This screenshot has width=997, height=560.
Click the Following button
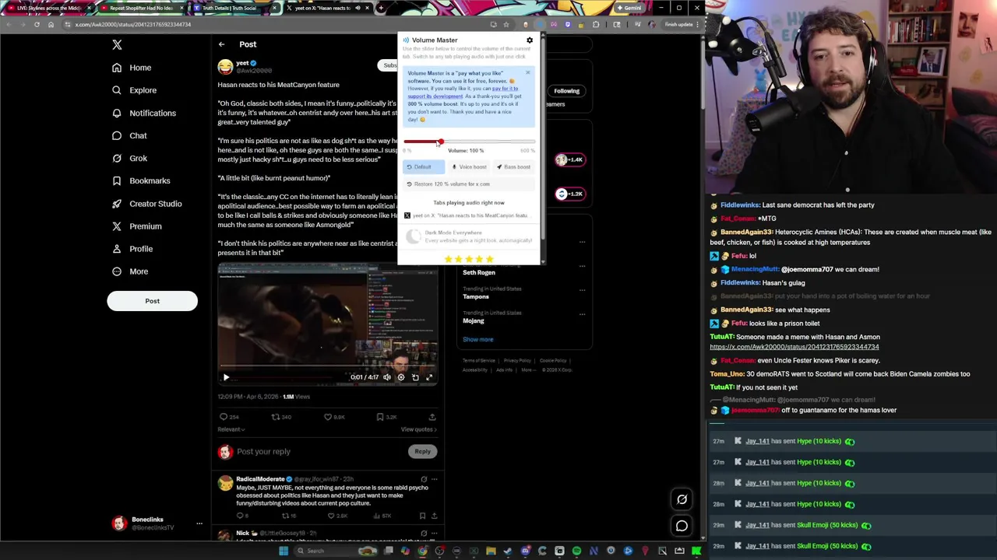click(566, 91)
